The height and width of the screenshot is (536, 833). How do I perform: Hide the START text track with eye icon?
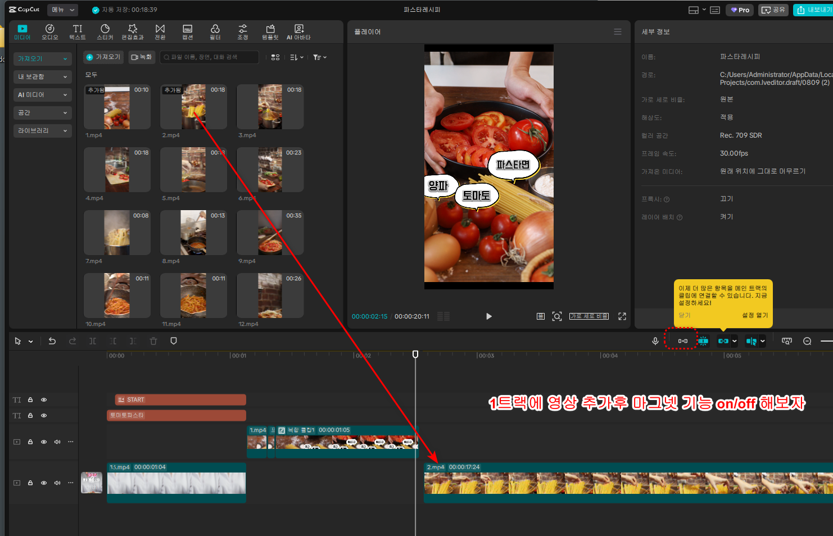[x=44, y=400]
